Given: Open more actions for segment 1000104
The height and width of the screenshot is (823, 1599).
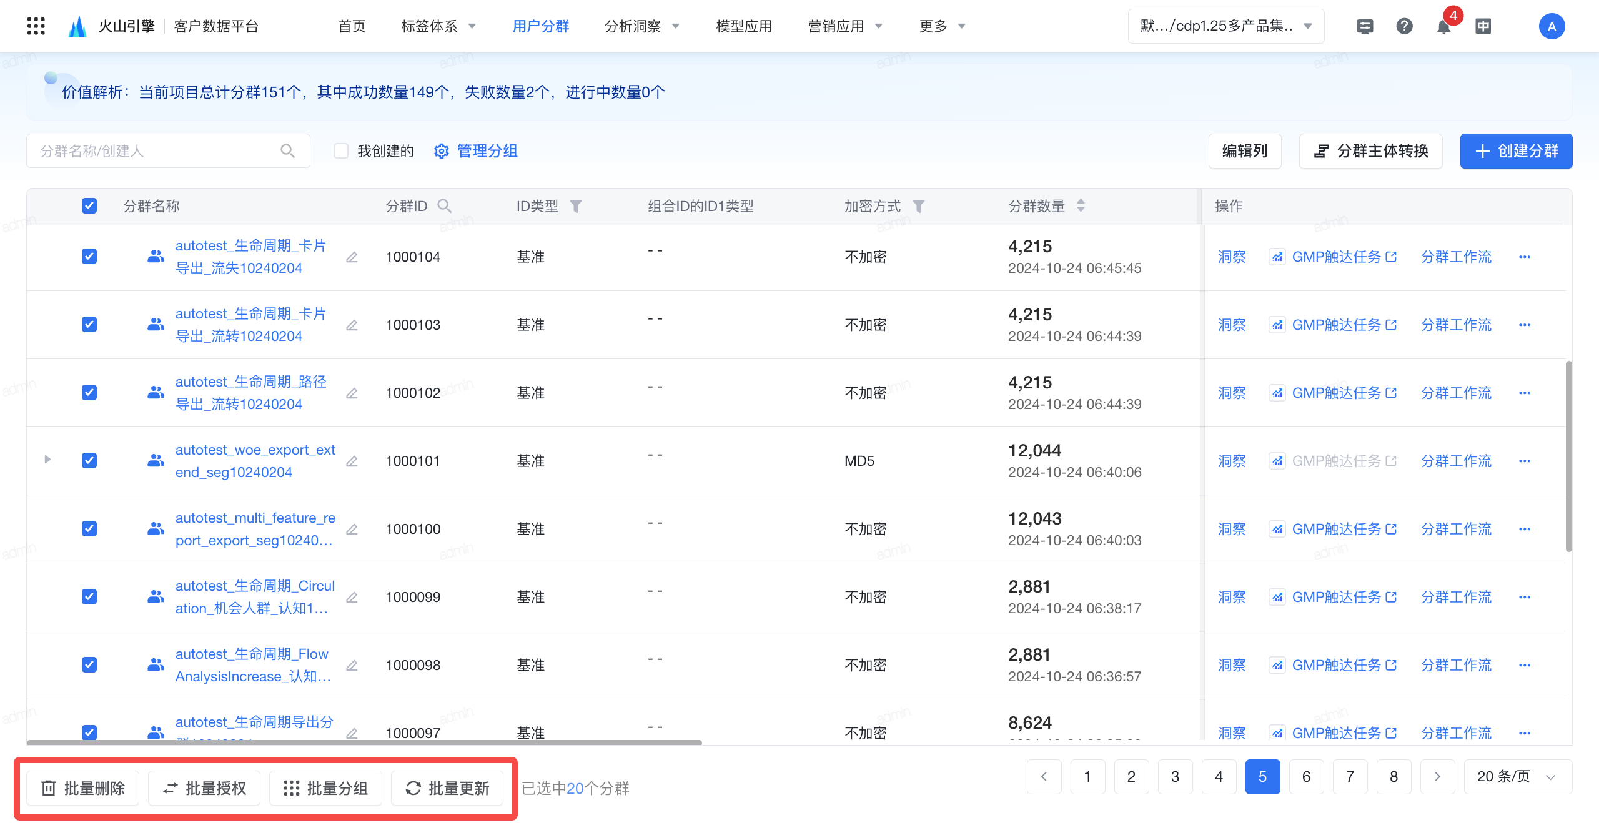Looking at the screenshot, I should coord(1525,257).
